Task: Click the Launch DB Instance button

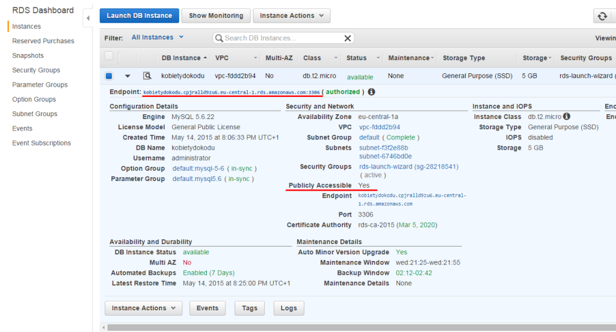Action: (140, 16)
